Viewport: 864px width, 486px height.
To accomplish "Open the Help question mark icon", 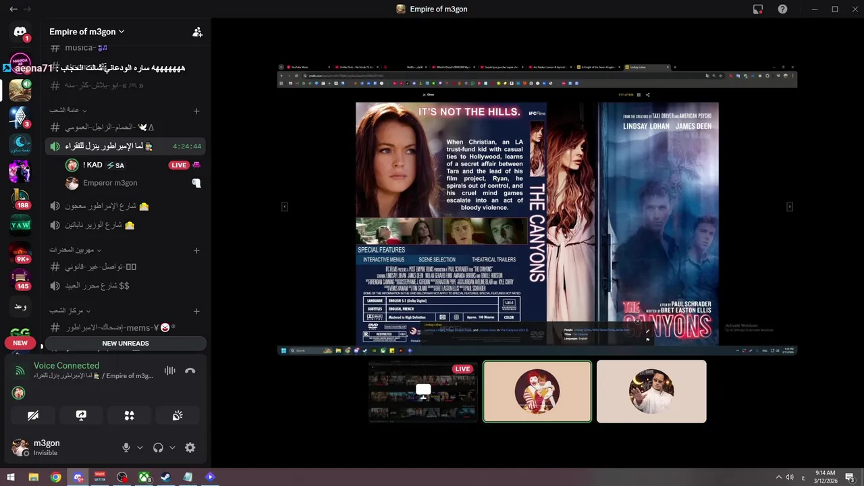I will point(782,9).
